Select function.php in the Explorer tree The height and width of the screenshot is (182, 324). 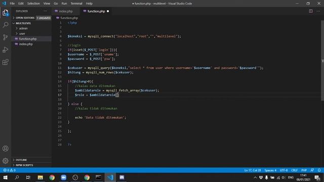[28, 39]
